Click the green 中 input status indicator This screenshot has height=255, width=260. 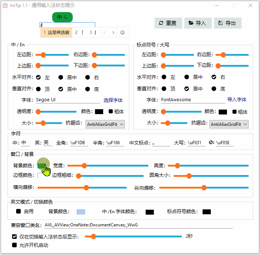coord(62,17)
